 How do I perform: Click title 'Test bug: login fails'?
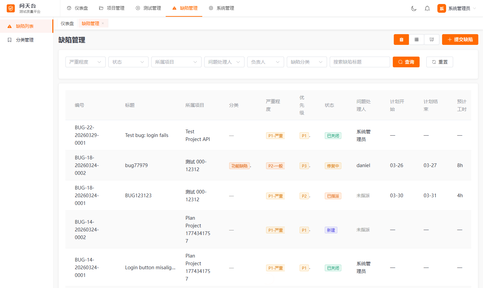click(x=147, y=135)
